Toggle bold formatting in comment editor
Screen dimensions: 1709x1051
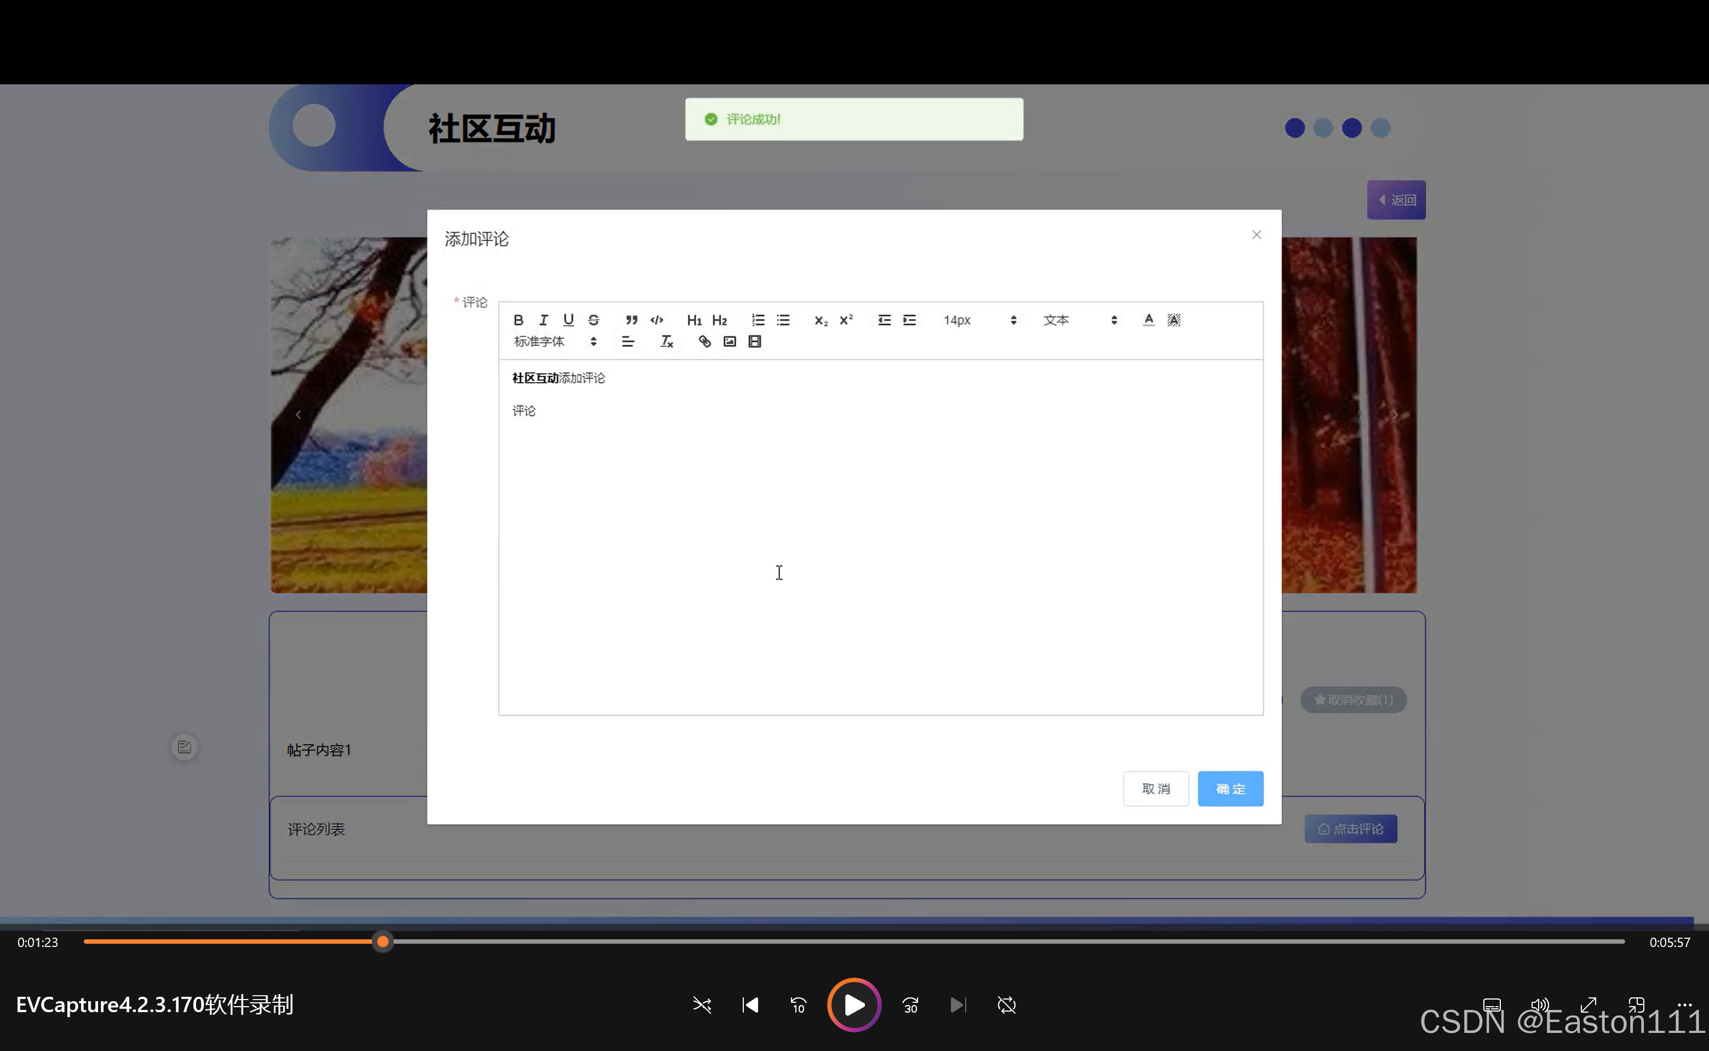click(x=518, y=320)
